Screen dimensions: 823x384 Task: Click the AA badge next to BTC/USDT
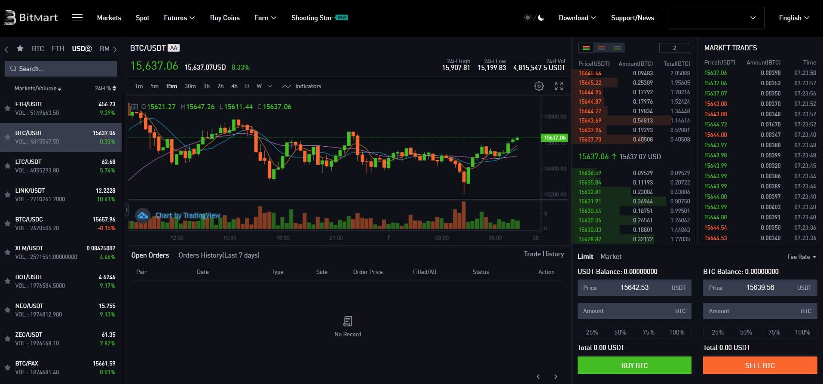coord(174,48)
